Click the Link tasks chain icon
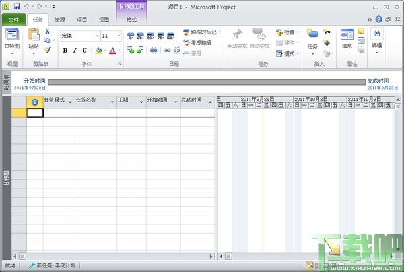 [168, 50]
